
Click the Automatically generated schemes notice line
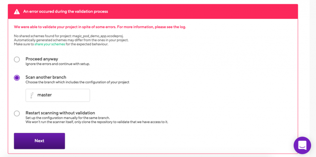[71, 40]
